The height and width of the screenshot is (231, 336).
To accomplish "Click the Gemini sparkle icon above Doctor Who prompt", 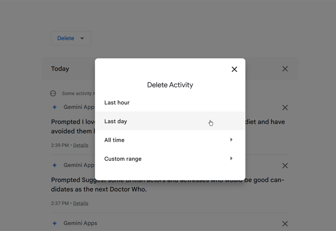I will pos(55,165).
